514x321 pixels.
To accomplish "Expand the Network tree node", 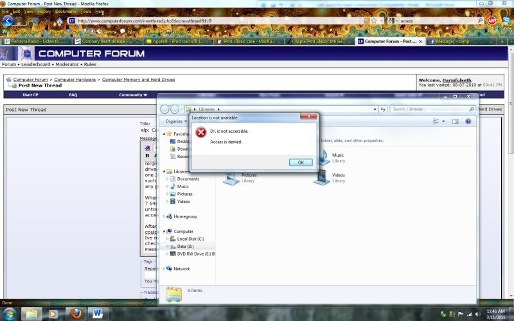I will pos(163,269).
